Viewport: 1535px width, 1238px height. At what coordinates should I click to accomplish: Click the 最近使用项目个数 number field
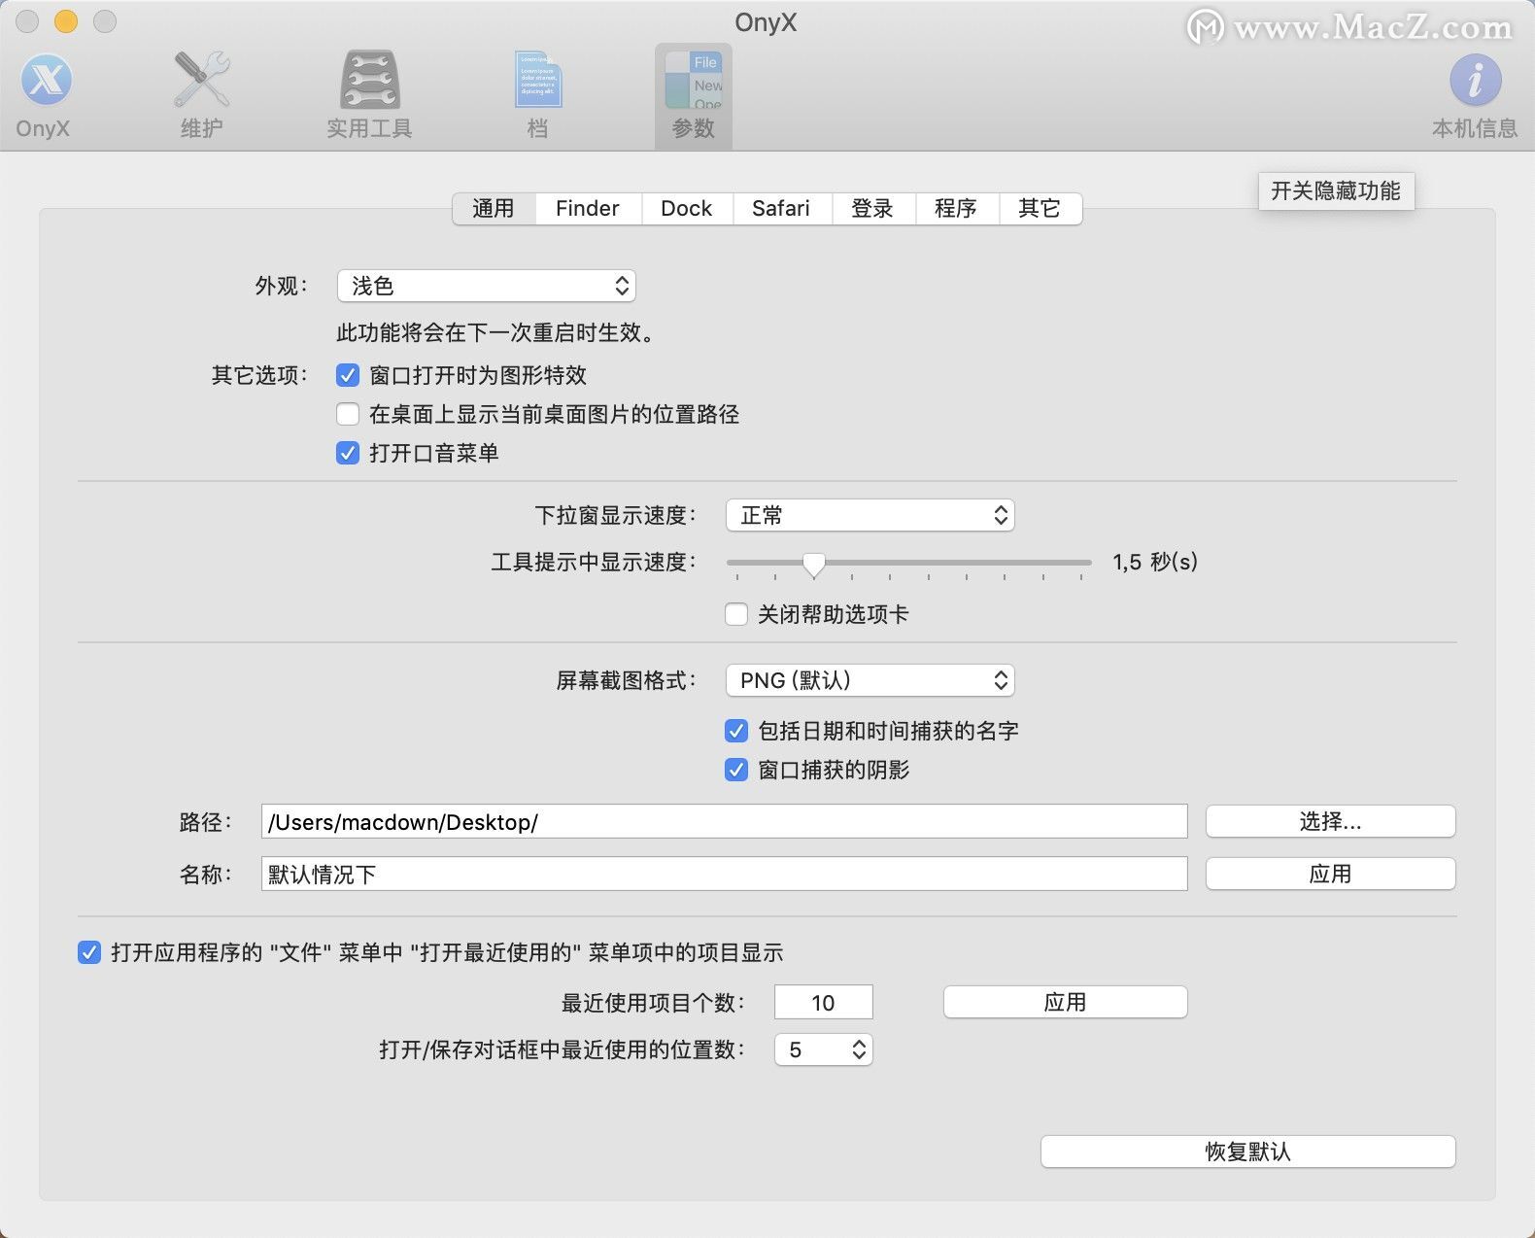click(824, 1002)
